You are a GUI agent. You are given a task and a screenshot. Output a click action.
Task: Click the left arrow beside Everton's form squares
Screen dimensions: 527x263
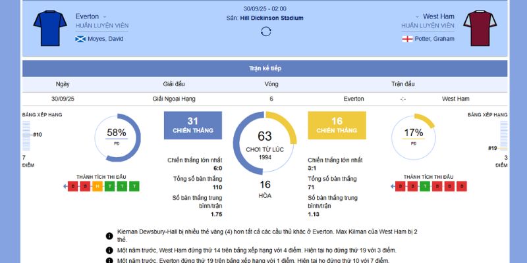65,186
